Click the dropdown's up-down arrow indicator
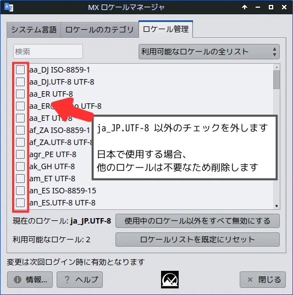The width and height of the screenshot is (293, 295). click(274, 52)
